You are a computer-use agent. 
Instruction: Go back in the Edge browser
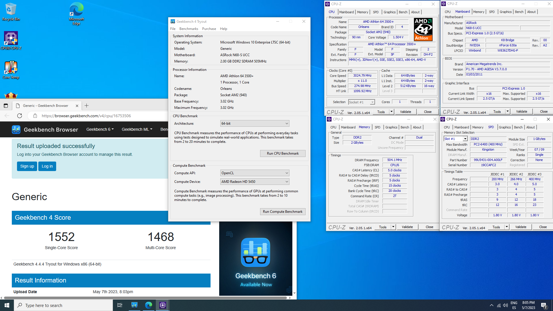[x=7, y=116]
